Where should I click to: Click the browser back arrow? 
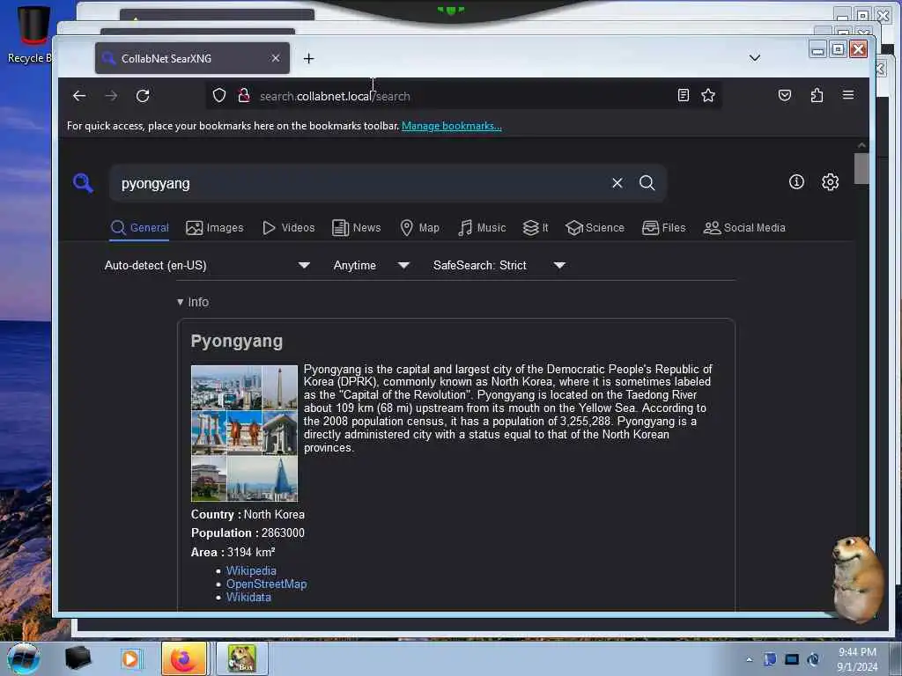(x=79, y=96)
